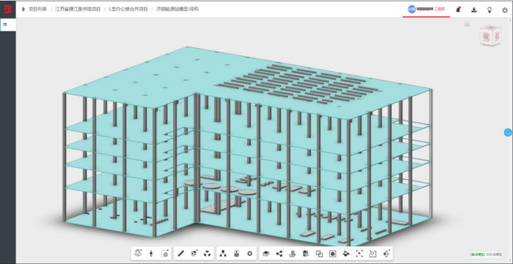Activate the box-select cursor tool
Screen dimensions: 513x264
pos(359,254)
